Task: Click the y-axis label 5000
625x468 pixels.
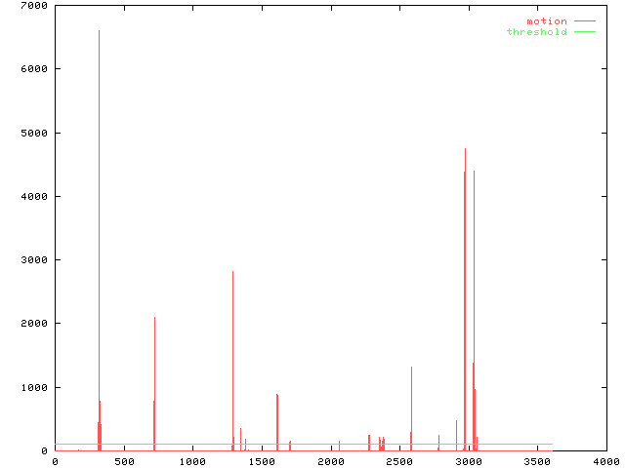Action: 34,133
